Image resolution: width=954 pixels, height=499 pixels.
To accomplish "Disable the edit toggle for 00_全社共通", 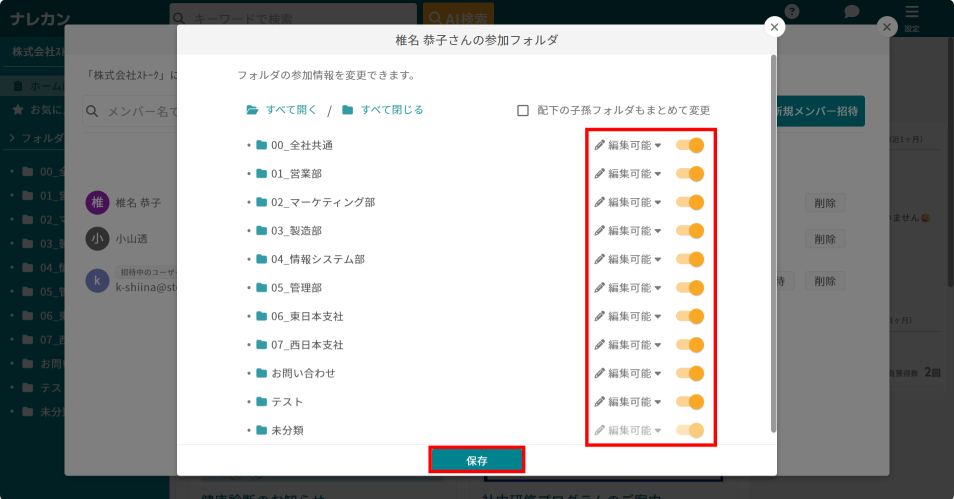I will (689, 145).
